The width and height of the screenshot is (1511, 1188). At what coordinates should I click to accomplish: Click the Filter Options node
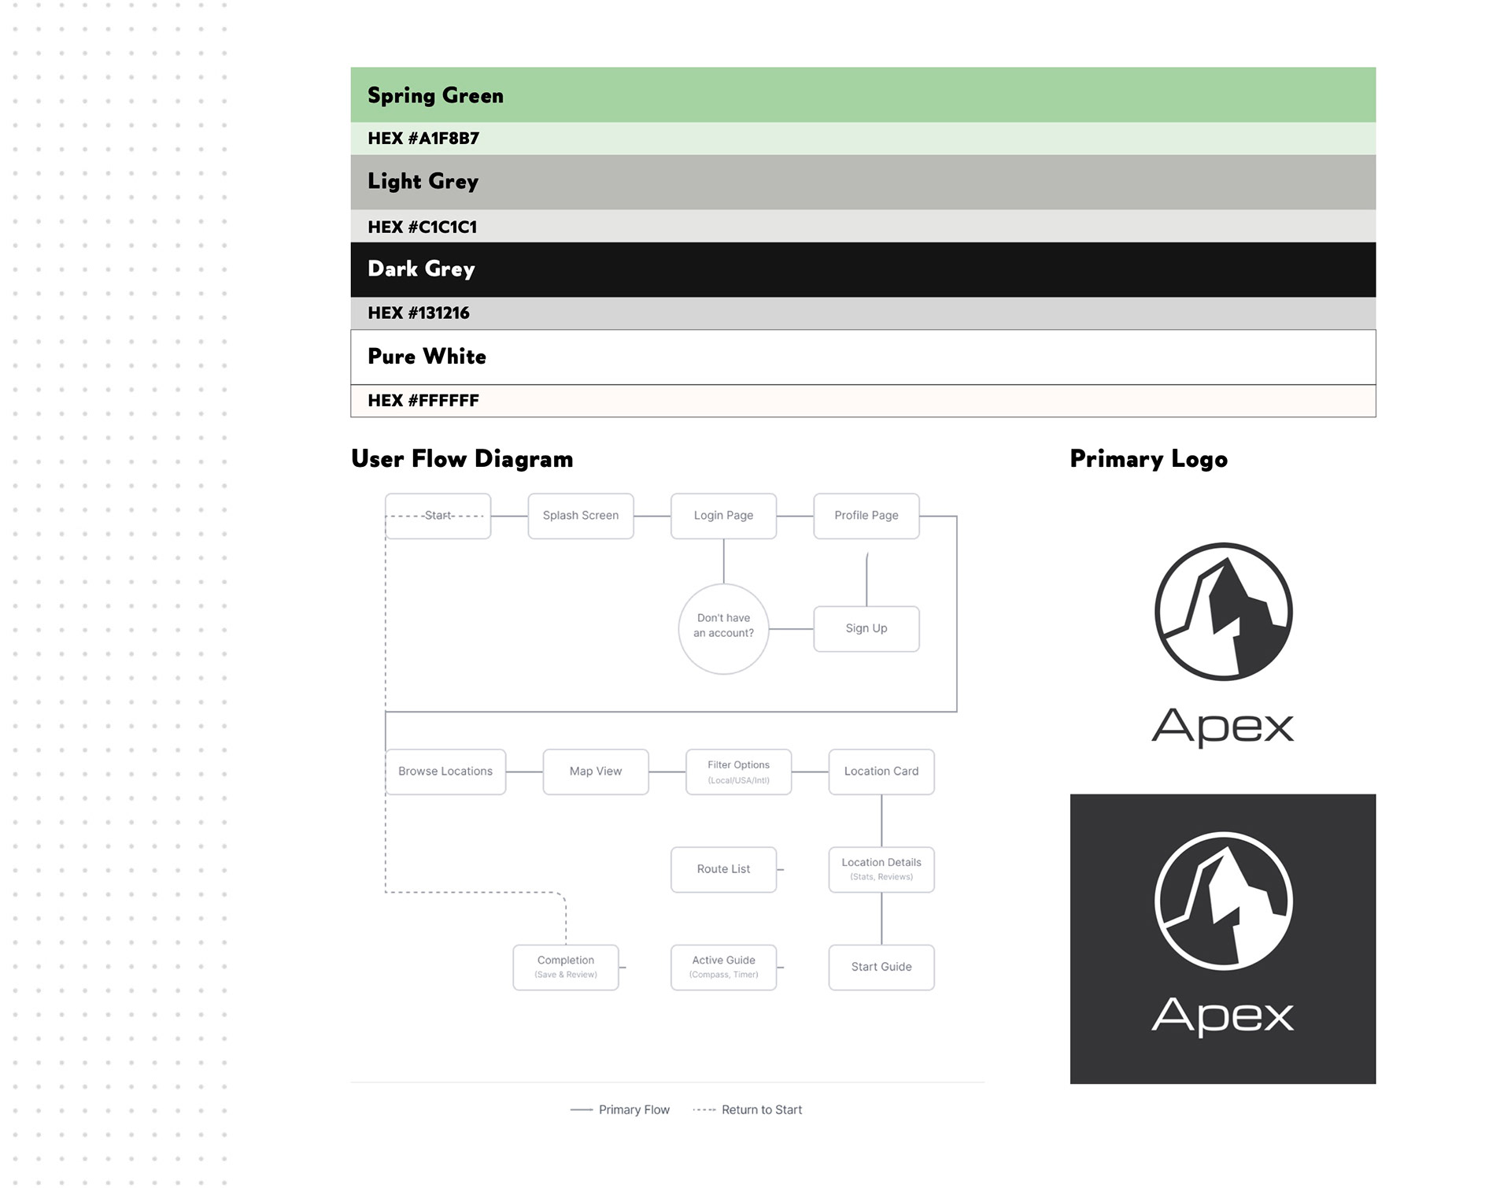click(x=738, y=772)
